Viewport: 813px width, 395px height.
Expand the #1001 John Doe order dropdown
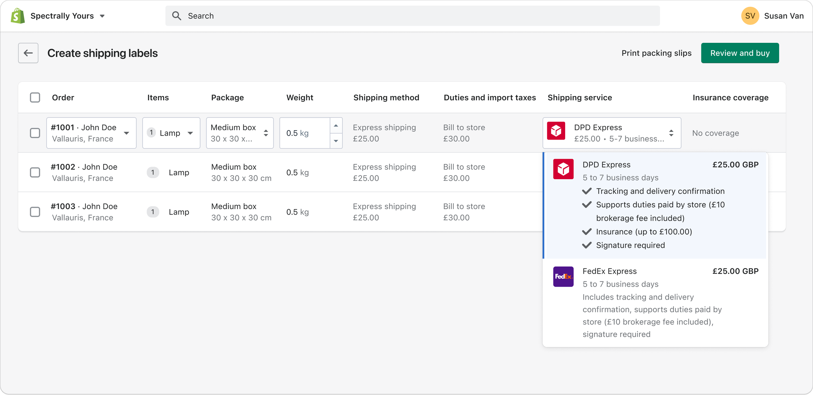click(x=91, y=133)
